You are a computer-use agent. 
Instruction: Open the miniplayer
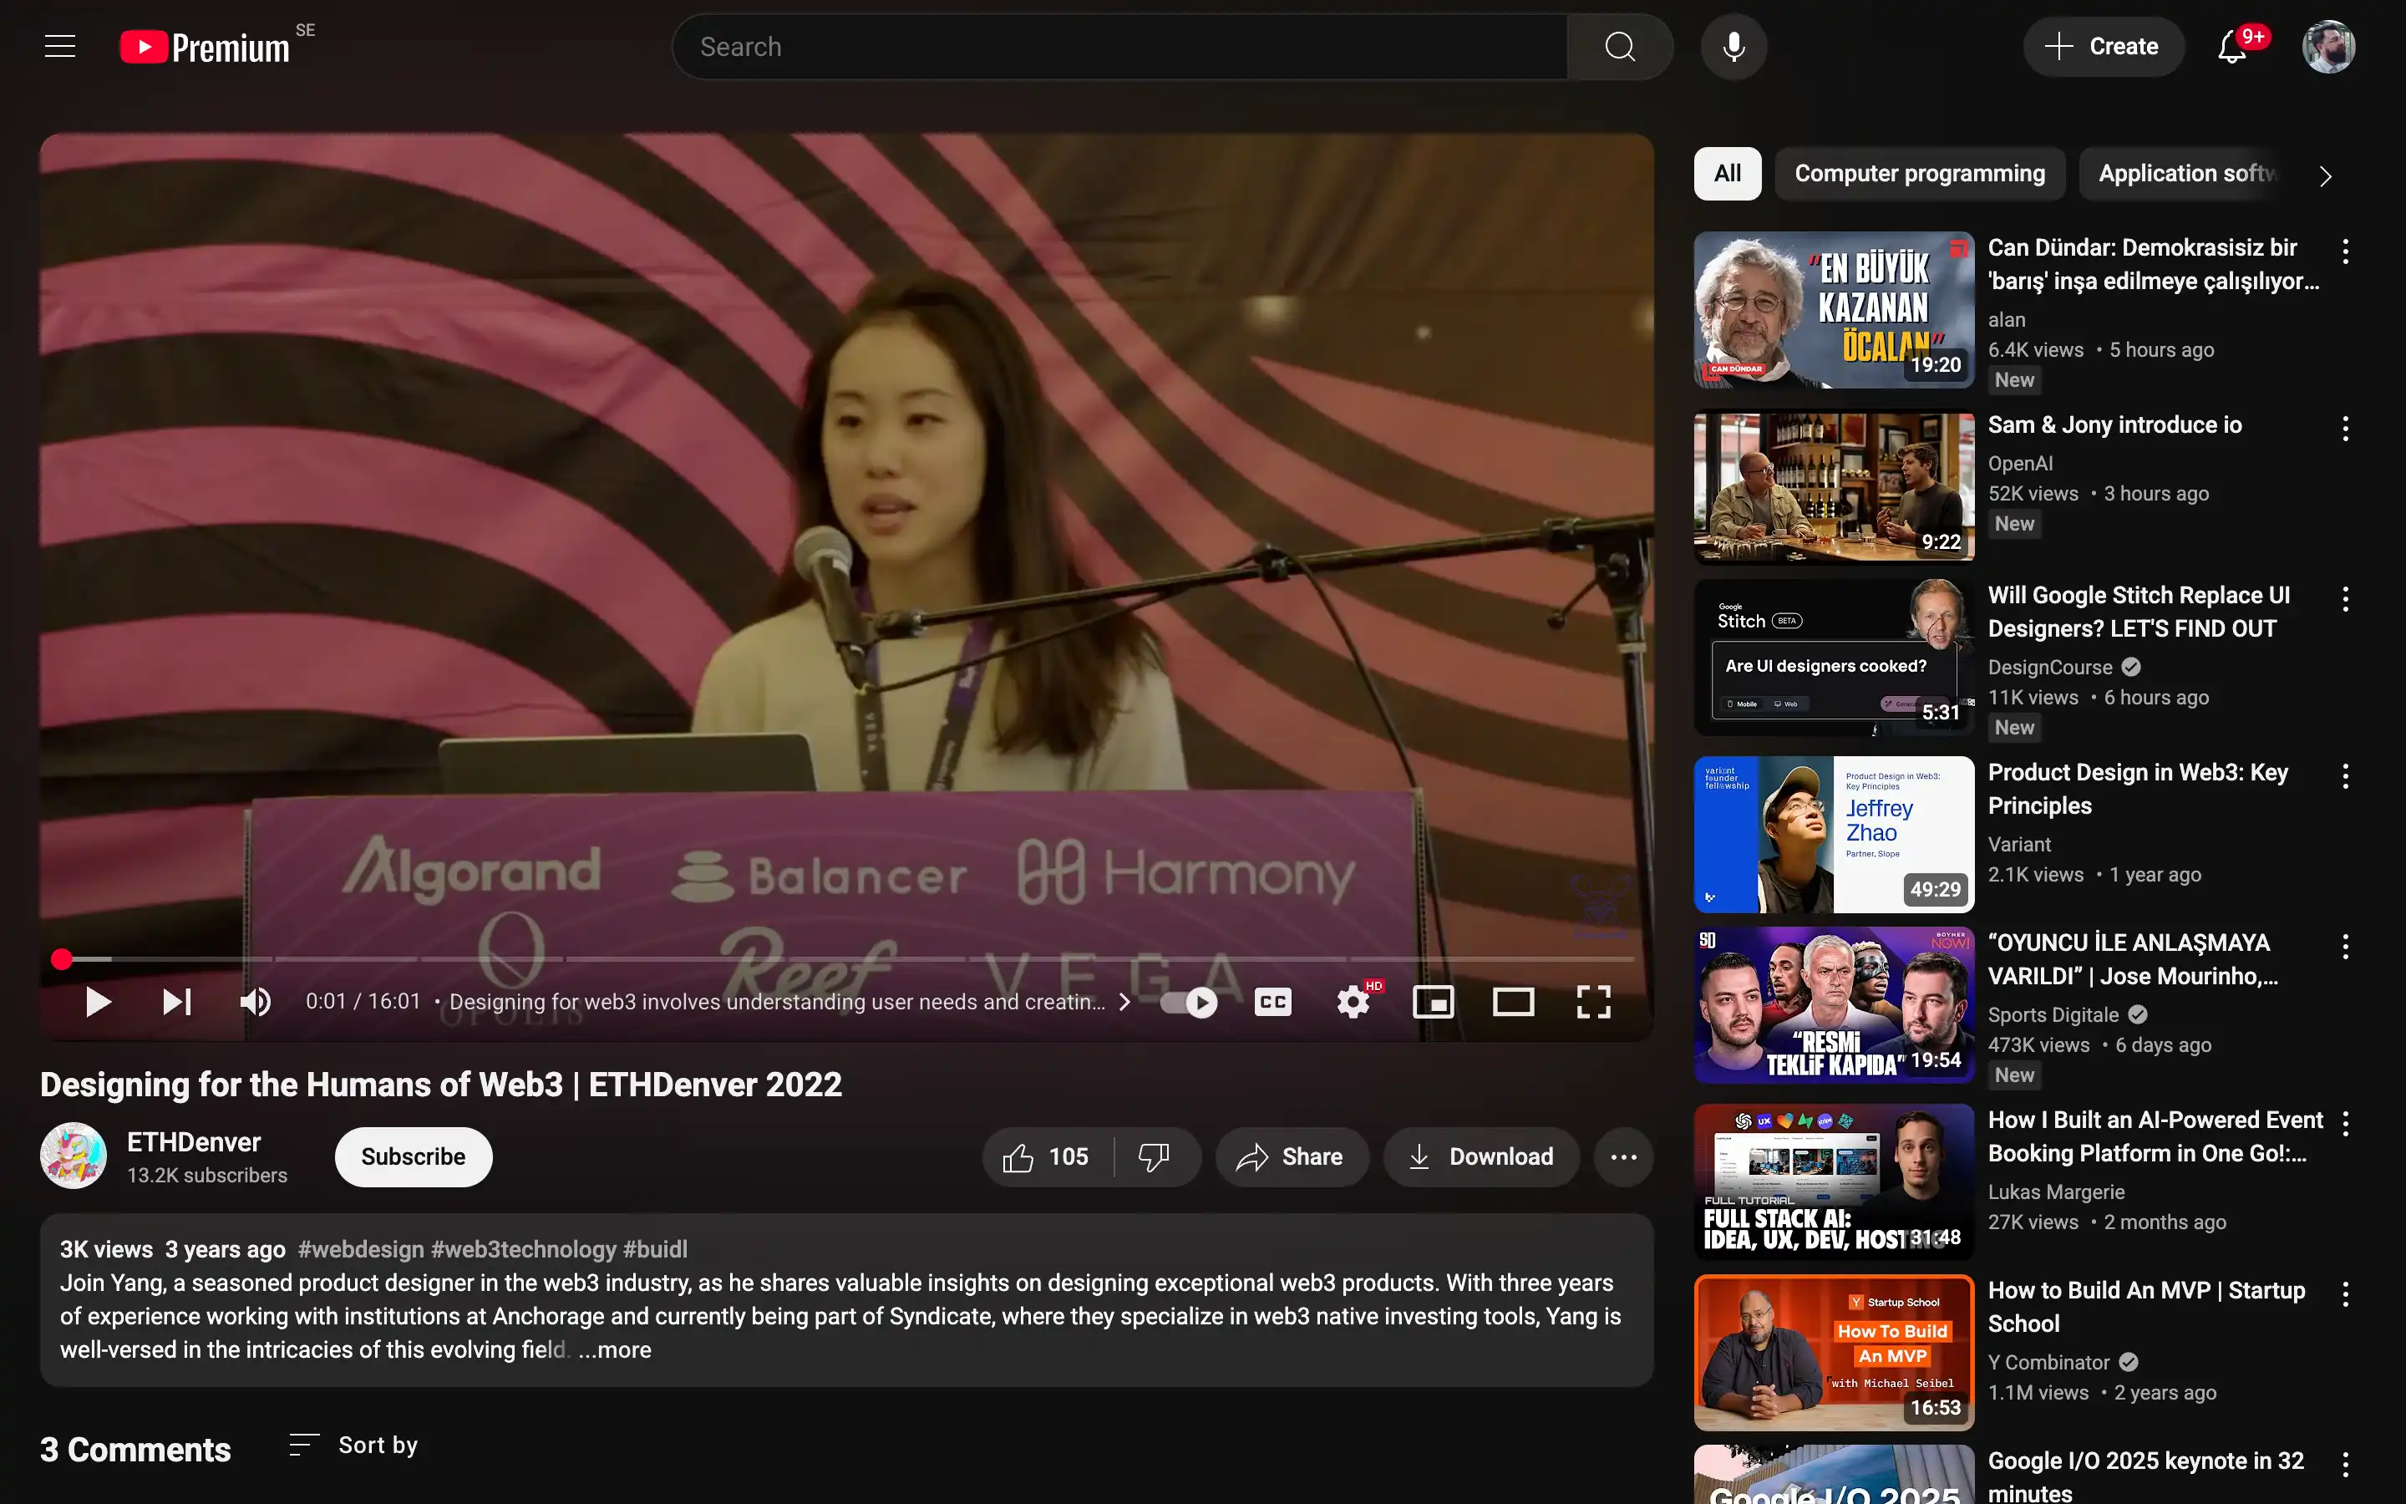click(x=1433, y=1002)
